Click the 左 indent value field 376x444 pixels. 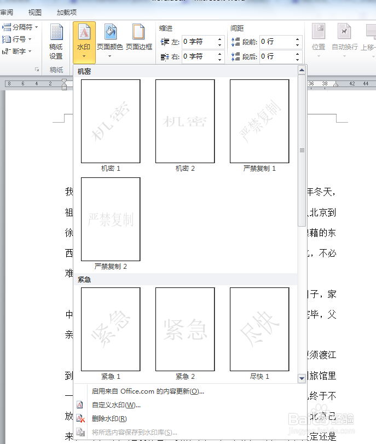tap(200, 42)
